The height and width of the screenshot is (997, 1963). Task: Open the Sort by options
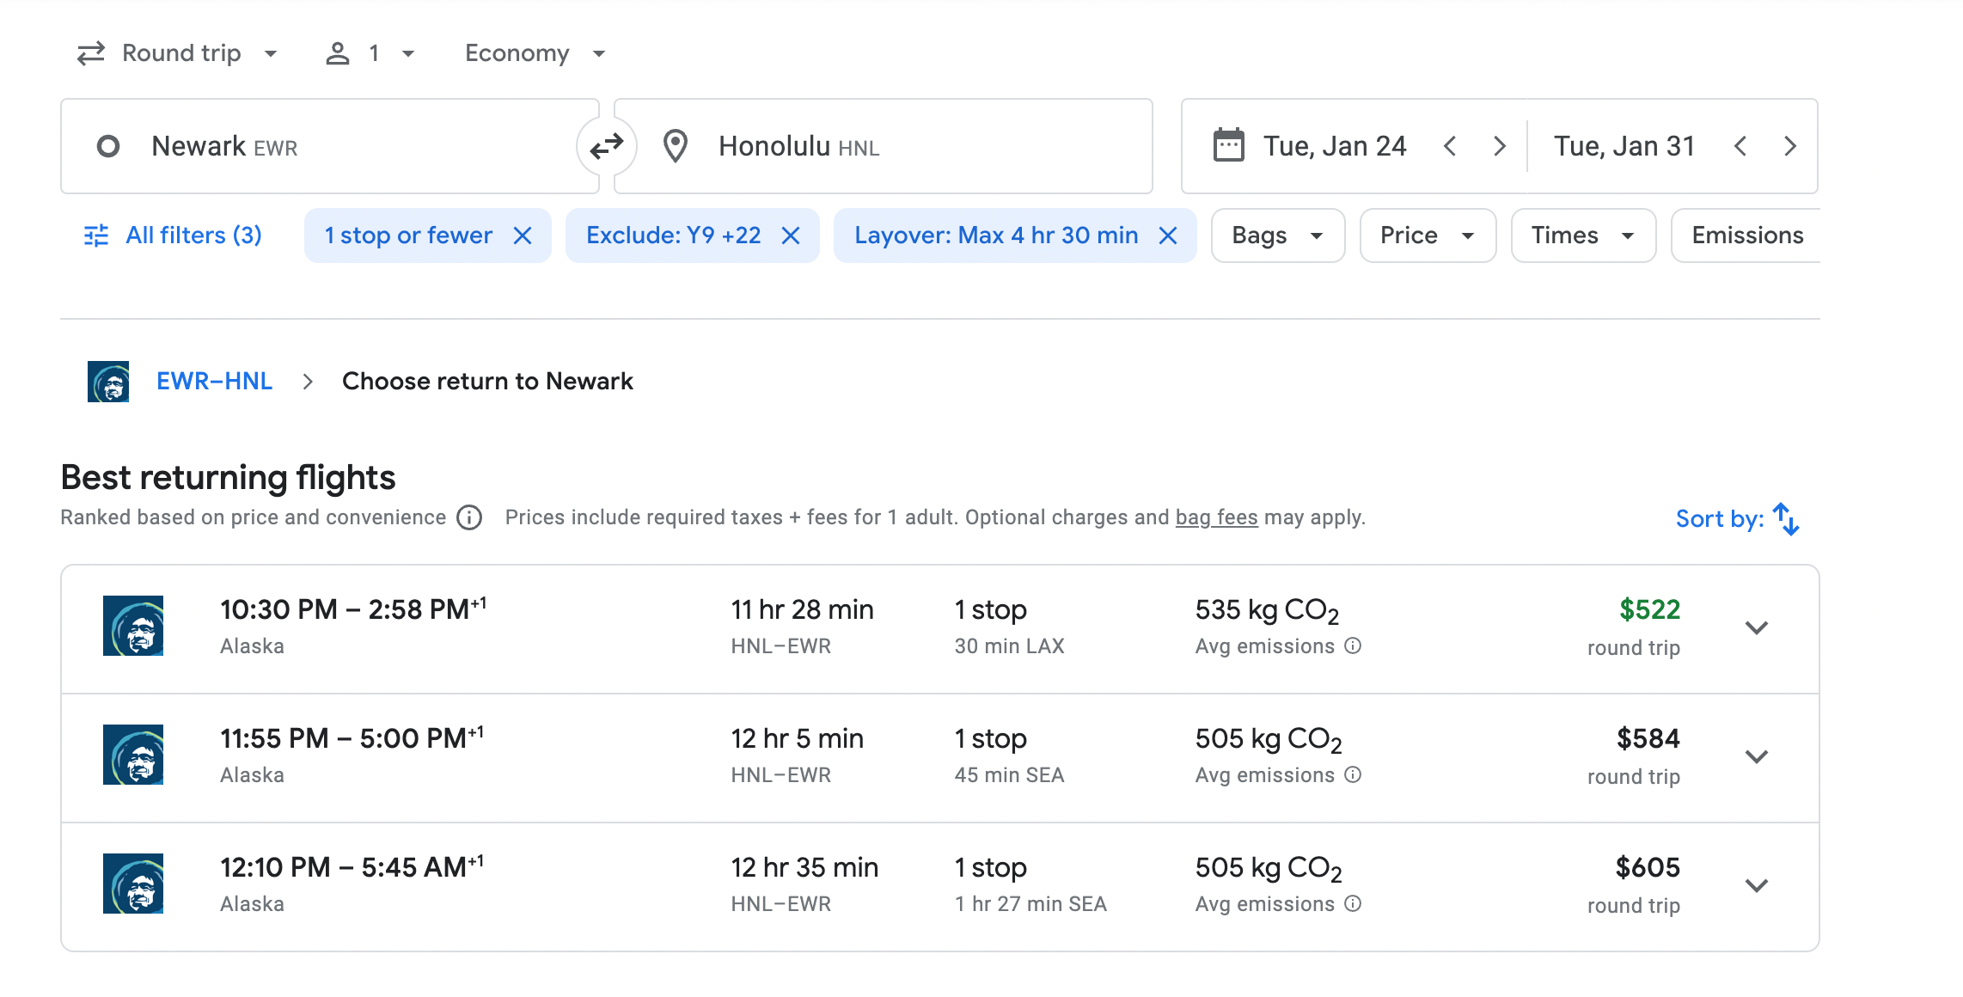(1737, 518)
